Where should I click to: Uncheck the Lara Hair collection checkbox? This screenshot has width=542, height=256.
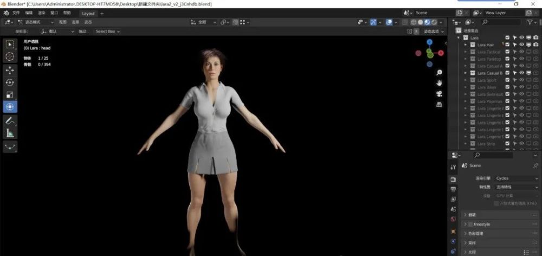507,44
